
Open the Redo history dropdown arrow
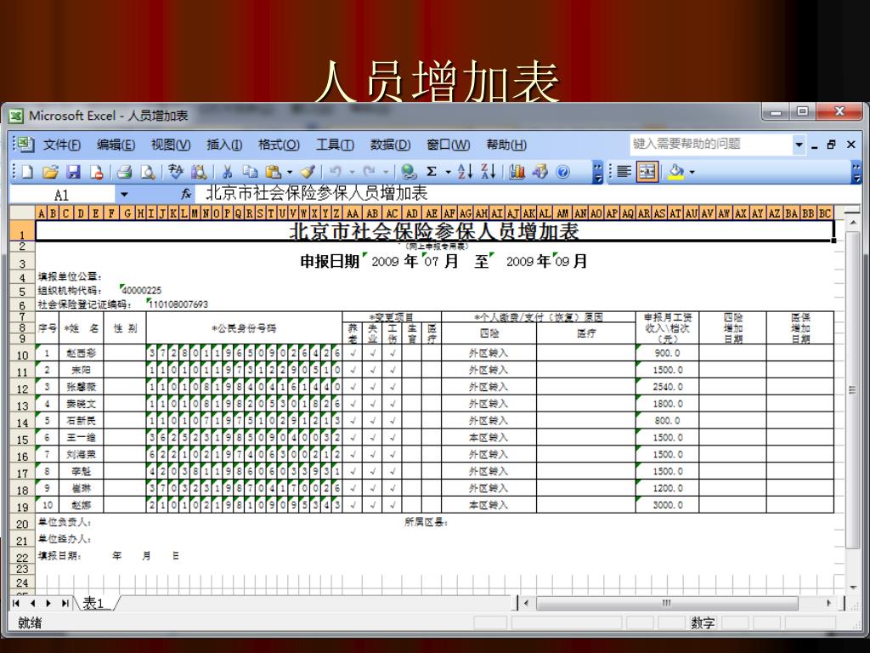386,173
